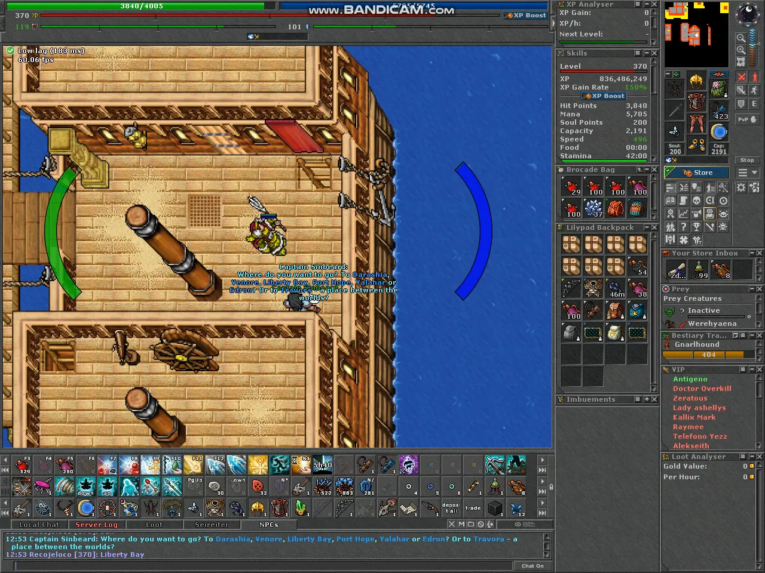Use the F3 health potion hotkey 329

click(22, 465)
